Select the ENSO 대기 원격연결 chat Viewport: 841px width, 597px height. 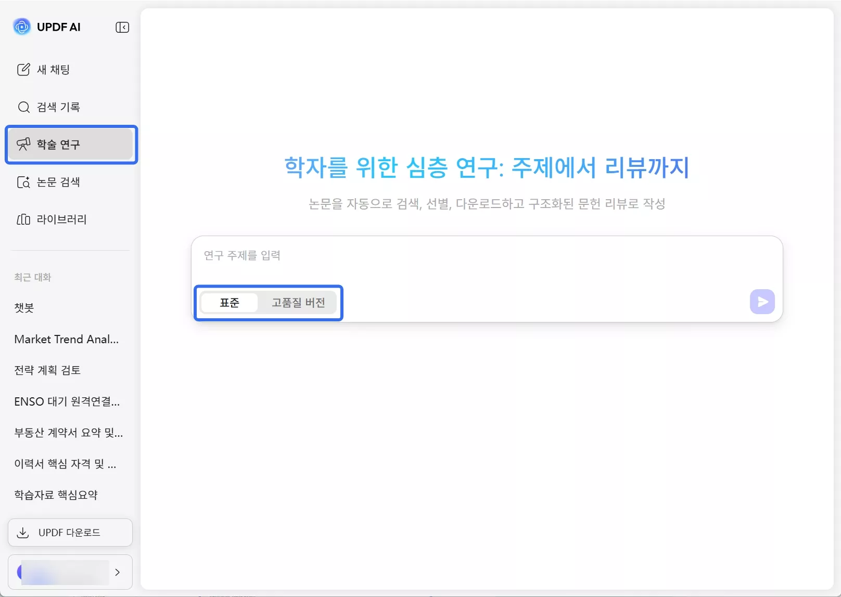coord(67,401)
